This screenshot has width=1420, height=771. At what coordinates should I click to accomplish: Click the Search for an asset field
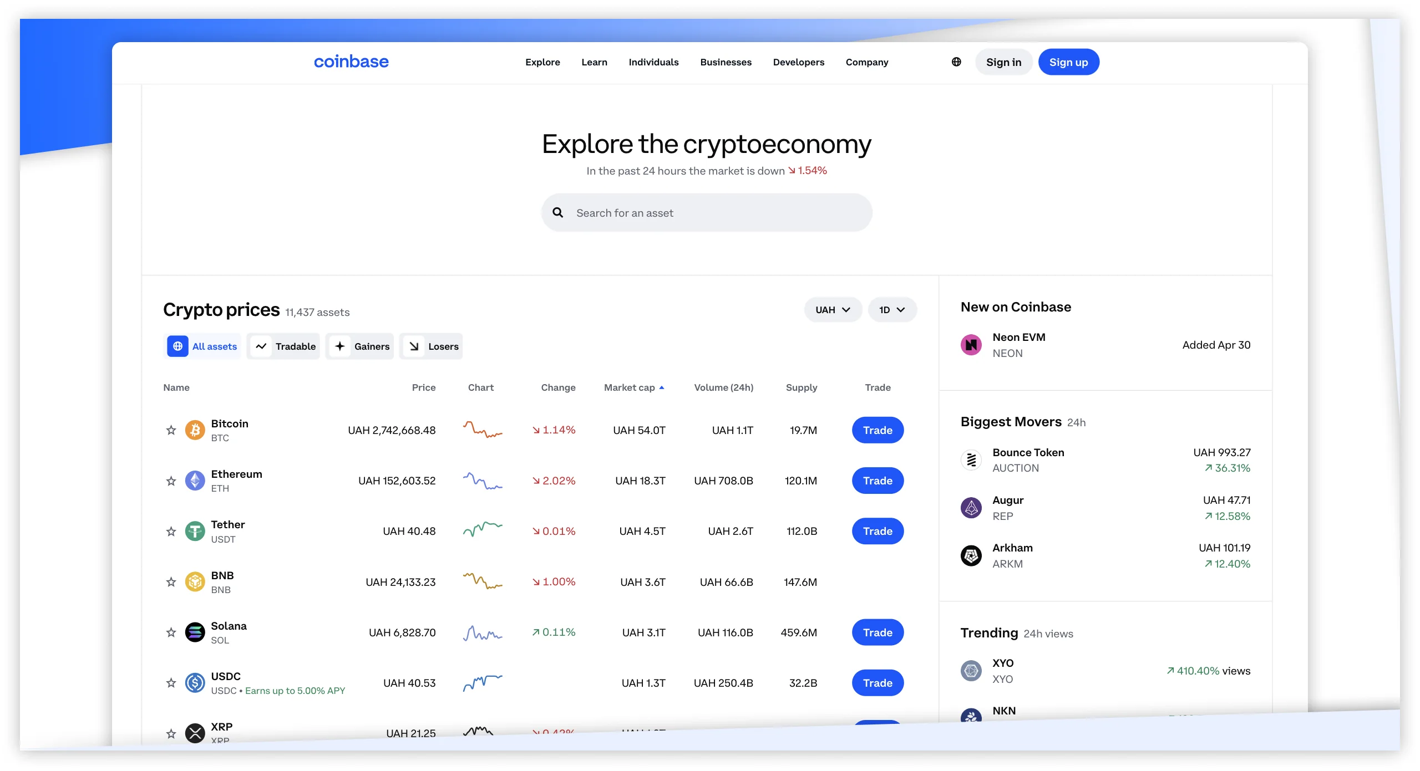pyautogui.click(x=706, y=213)
